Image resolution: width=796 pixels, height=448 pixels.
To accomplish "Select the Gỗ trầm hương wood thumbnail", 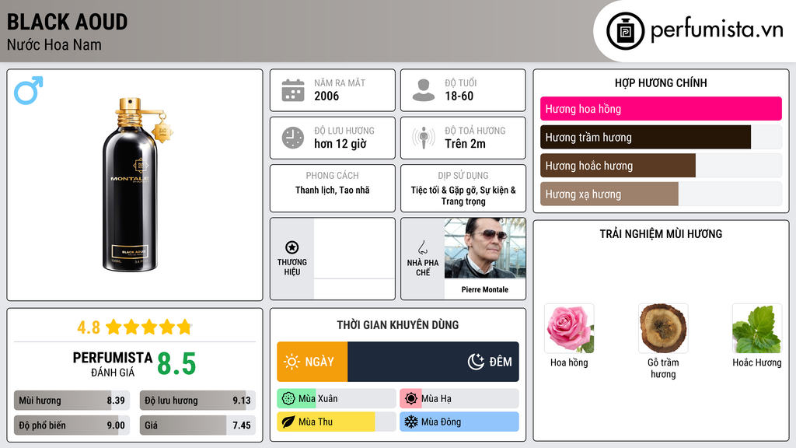I will pyautogui.click(x=663, y=329).
